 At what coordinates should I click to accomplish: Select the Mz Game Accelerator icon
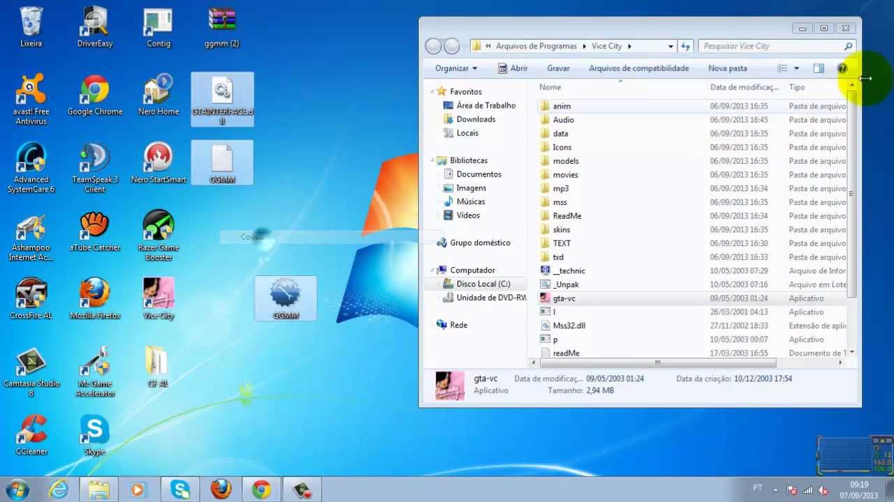pos(95,372)
